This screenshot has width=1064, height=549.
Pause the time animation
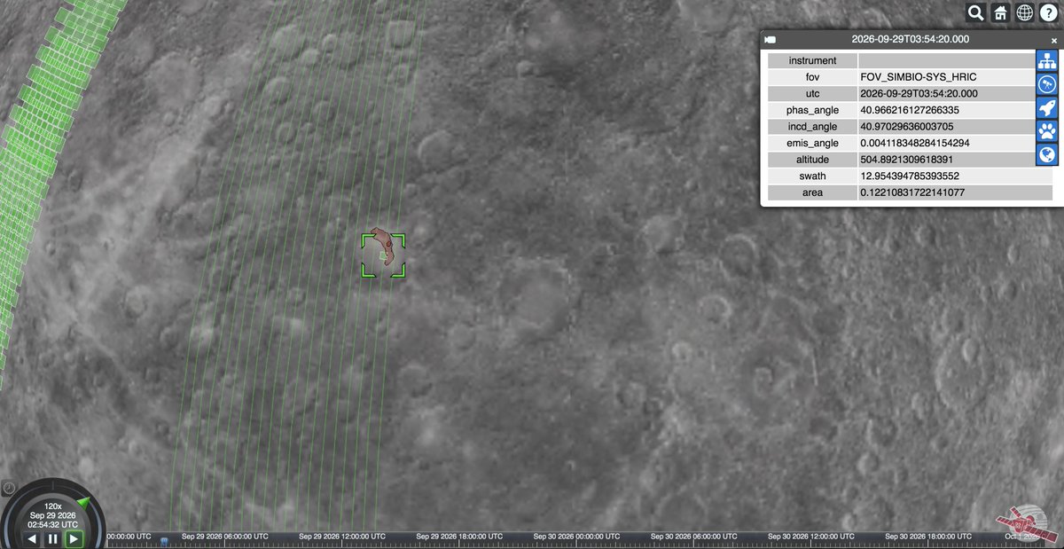point(53,538)
